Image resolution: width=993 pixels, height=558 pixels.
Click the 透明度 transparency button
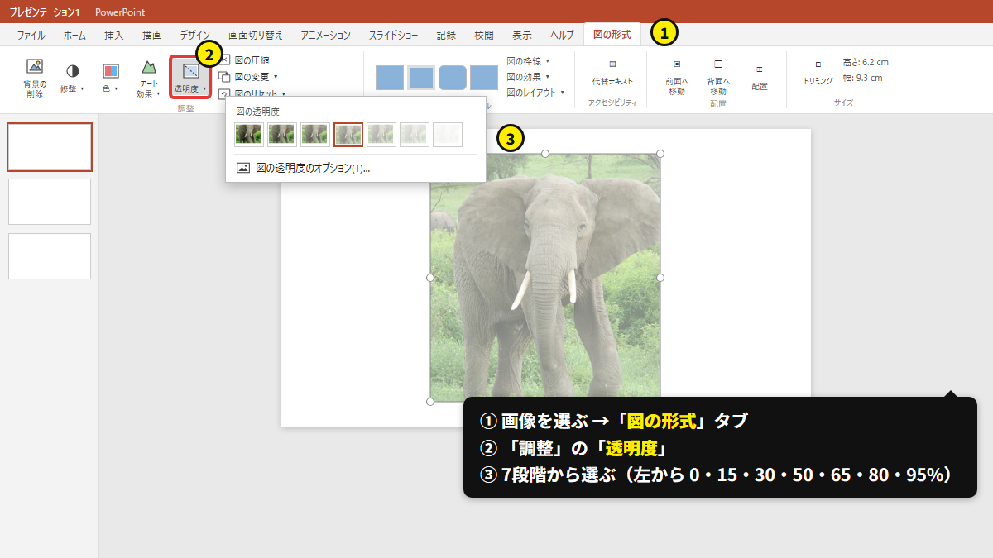pos(190,77)
